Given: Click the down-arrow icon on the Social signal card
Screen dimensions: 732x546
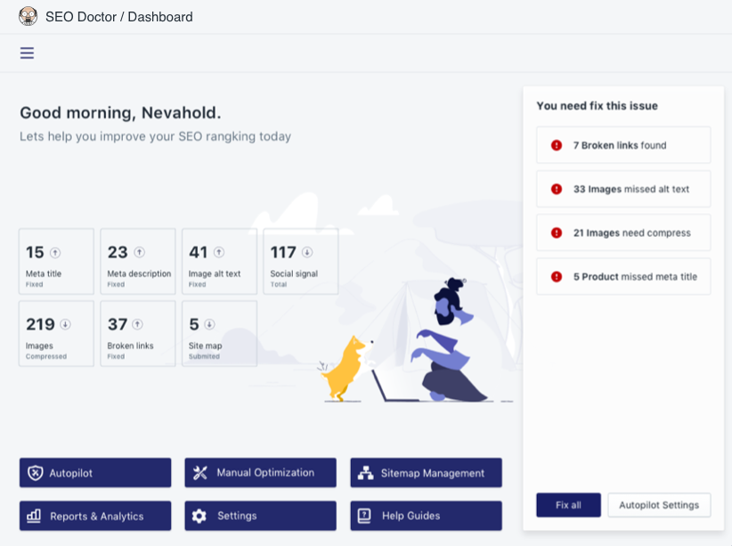Looking at the screenshot, I should click(x=307, y=253).
